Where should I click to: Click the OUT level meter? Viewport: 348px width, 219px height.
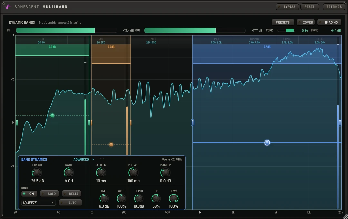[x=195, y=30]
